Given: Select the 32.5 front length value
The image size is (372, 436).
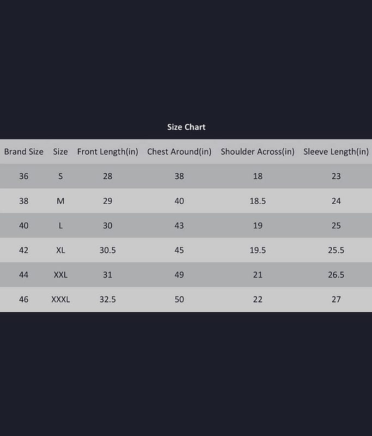Looking at the screenshot, I should [107, 299].
